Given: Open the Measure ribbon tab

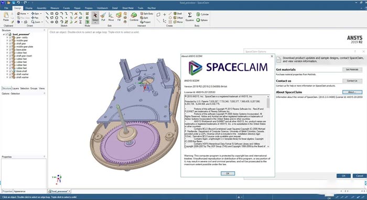Looking at the screenshot, I should click(x=55, y=8).
